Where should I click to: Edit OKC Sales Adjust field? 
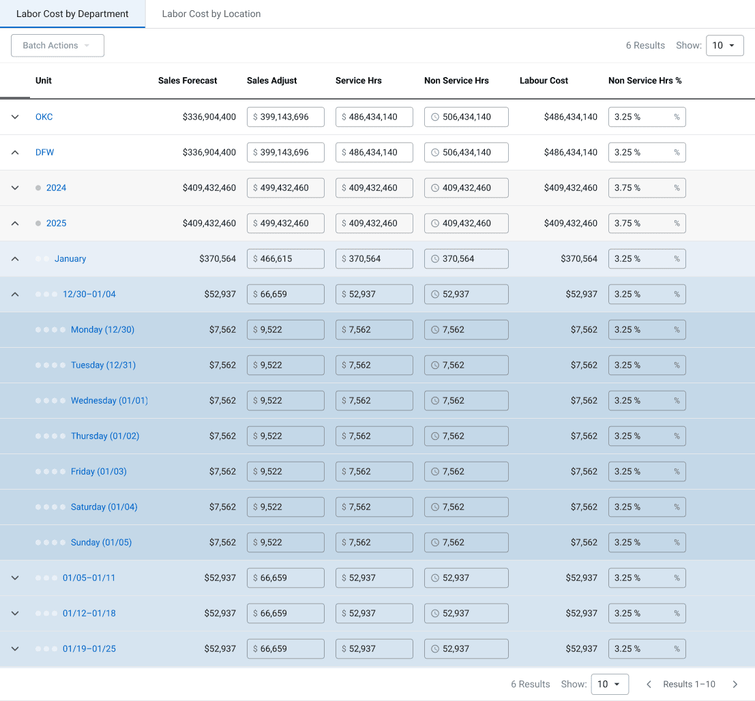coord(286,117)
